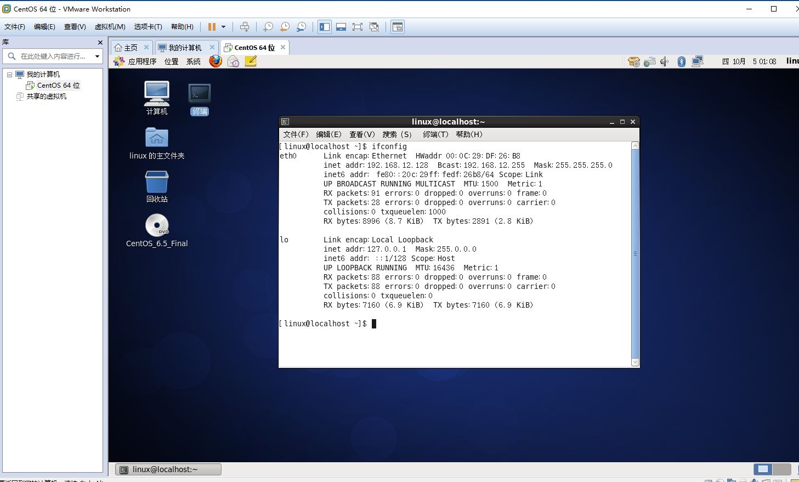Image resolution: width=799 pixels, height=482 pixels.
Task: Click the Unity mode icon
Action: [x=374, y=27]
